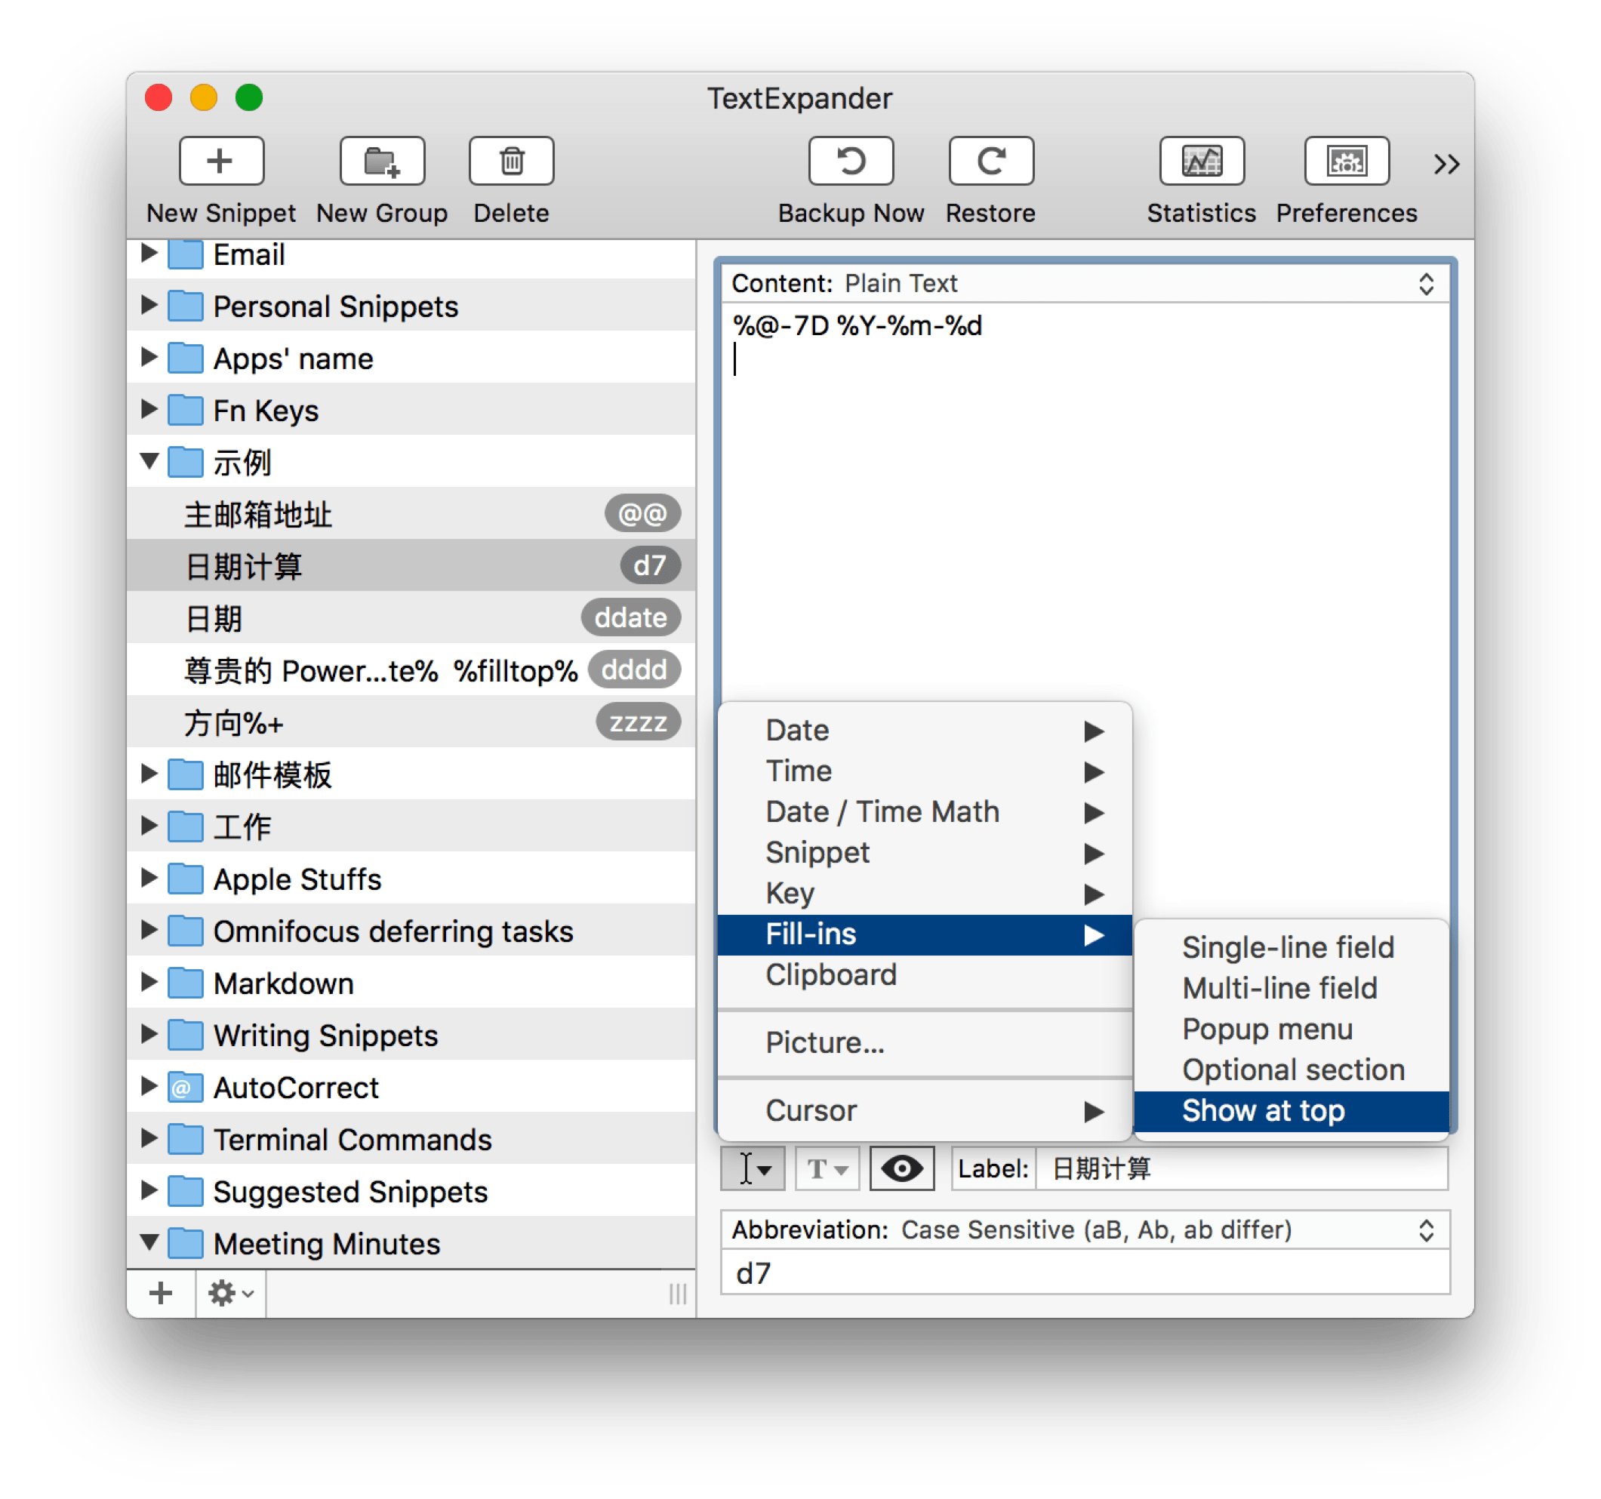
Task: Select the Popup menu fill-in option
Action: 1266,1030
